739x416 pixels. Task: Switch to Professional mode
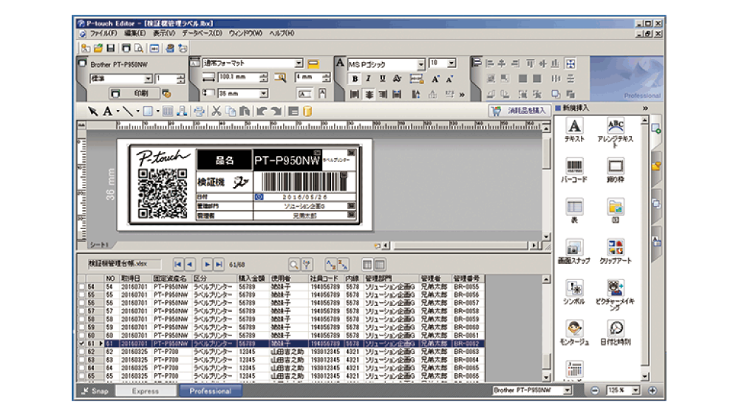click(210, 391)
